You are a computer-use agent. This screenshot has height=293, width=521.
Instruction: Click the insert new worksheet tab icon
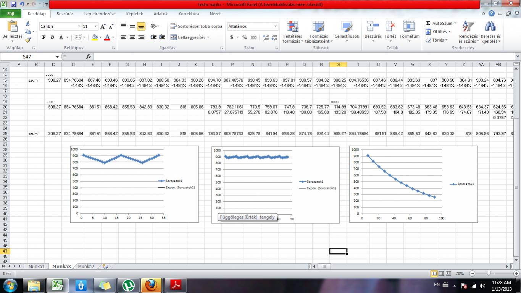pyautogui.click(x=105, y=267)
